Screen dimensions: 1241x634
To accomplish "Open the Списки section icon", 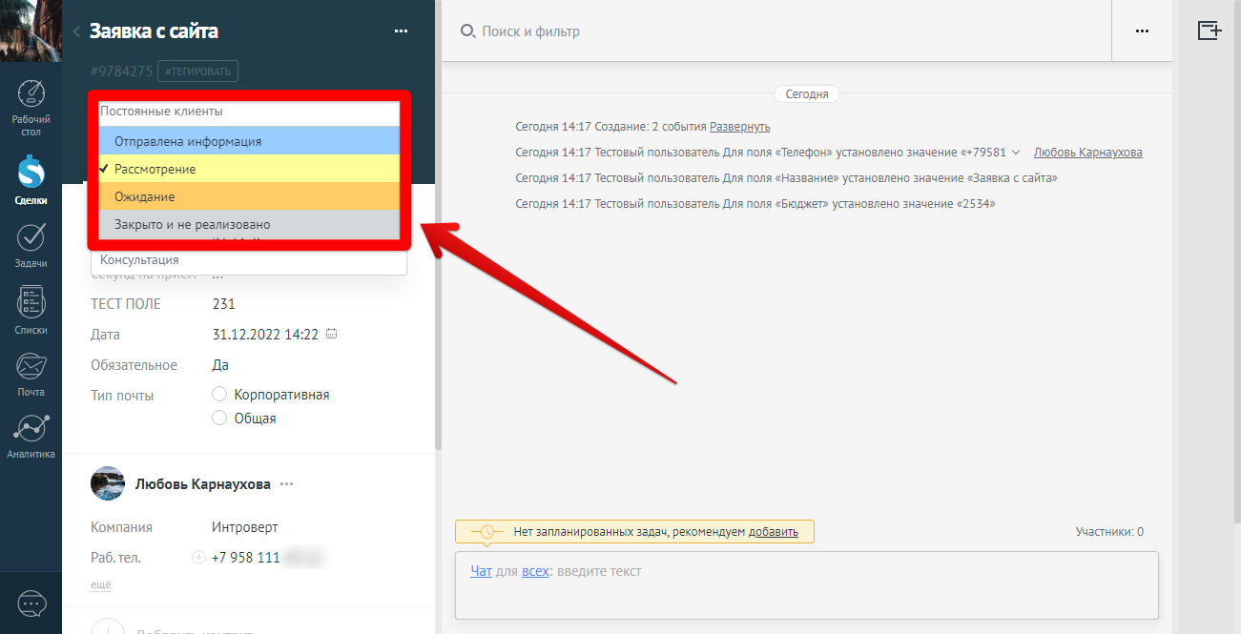I will click(x=31, y=302).
